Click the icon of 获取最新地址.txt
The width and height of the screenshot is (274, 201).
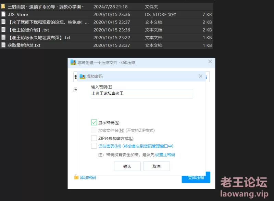(x=3, y=45)
